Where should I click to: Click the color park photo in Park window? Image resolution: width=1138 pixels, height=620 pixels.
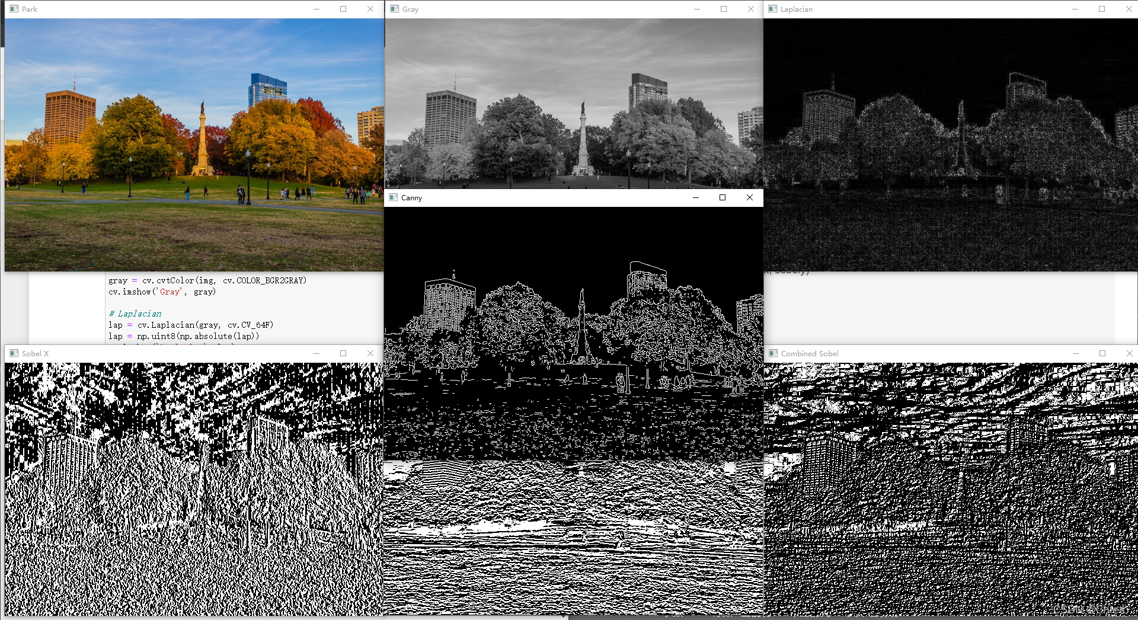click(x=194, y=145)
